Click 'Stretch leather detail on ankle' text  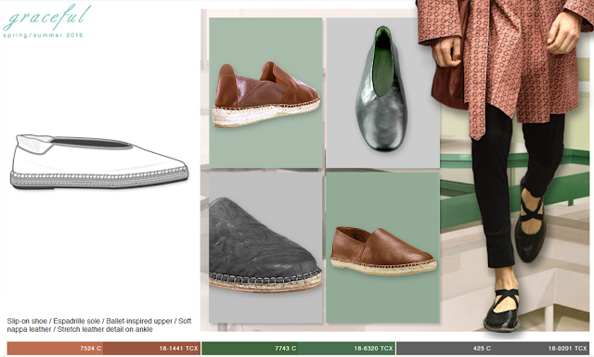pos(105,329)
